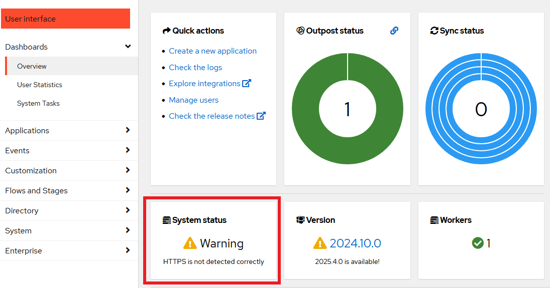Open the System Tasks page
550x288 pixels.
38,103
